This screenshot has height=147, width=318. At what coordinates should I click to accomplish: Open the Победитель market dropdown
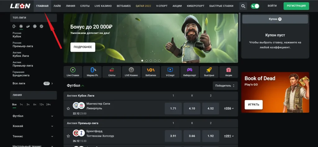[x=225, y=86]
